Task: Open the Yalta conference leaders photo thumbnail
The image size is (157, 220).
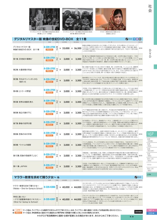Action: [78, 19]
